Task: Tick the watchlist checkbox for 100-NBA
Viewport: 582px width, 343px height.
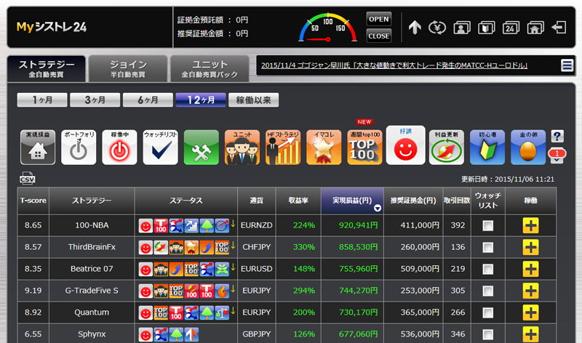Action: tap(487, 225)
